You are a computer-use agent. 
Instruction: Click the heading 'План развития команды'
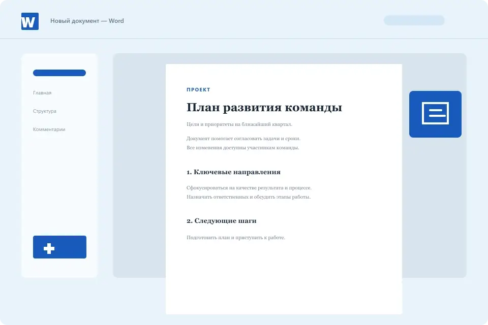[x=264, y=107]
